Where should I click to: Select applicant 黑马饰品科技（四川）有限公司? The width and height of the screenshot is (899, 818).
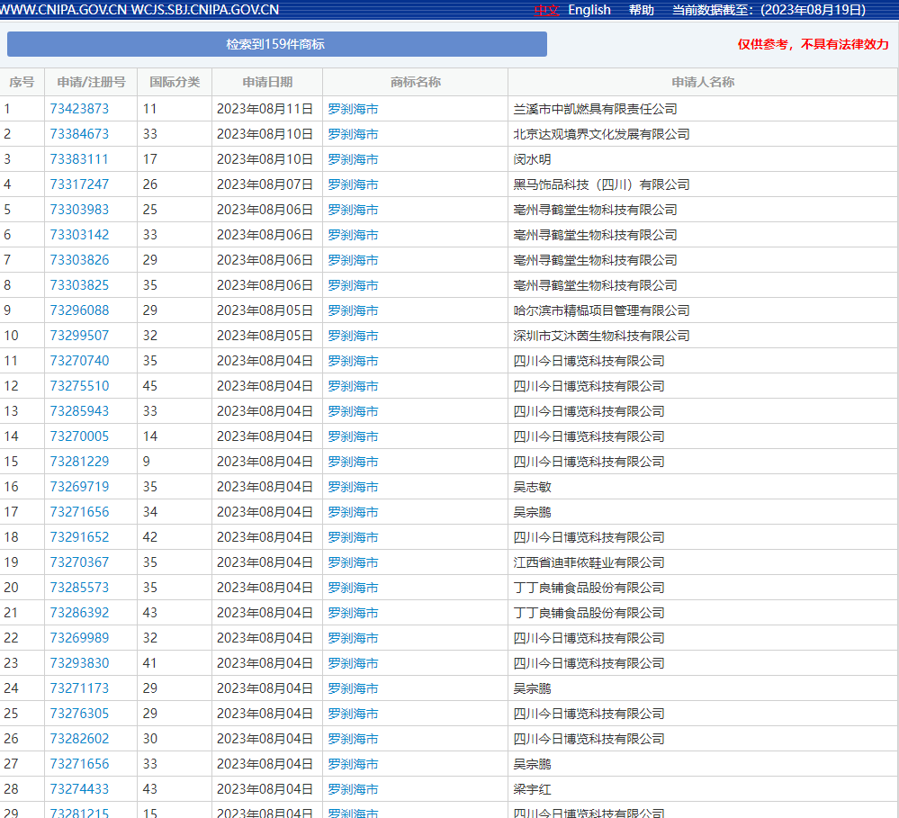pos(601,184)
